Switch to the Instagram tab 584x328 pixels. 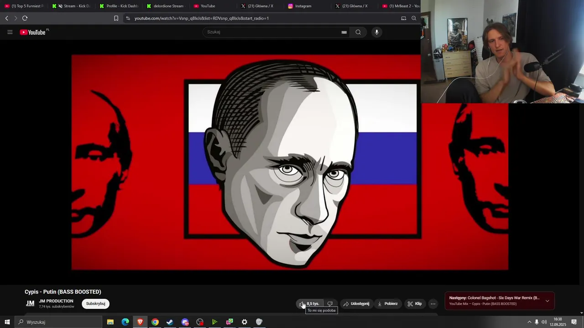click(307, 6)
